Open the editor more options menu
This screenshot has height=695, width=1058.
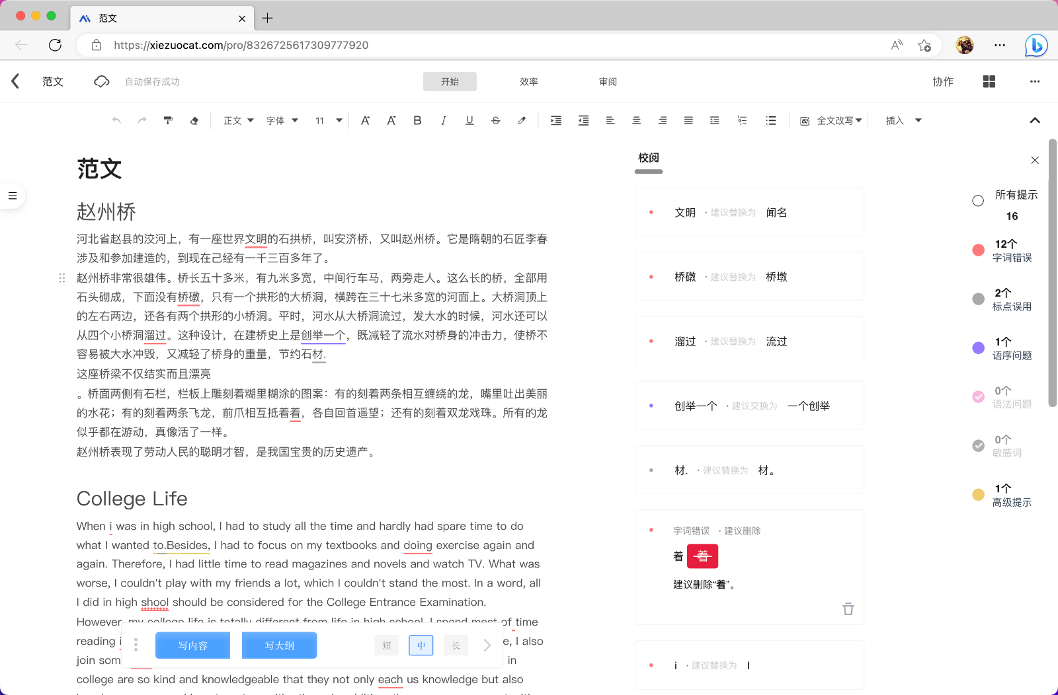point(1035,81)
